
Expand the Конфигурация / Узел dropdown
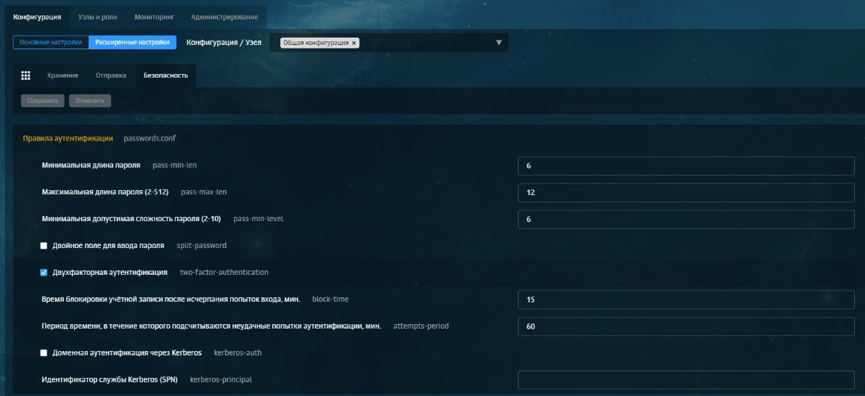pos(499,43)
